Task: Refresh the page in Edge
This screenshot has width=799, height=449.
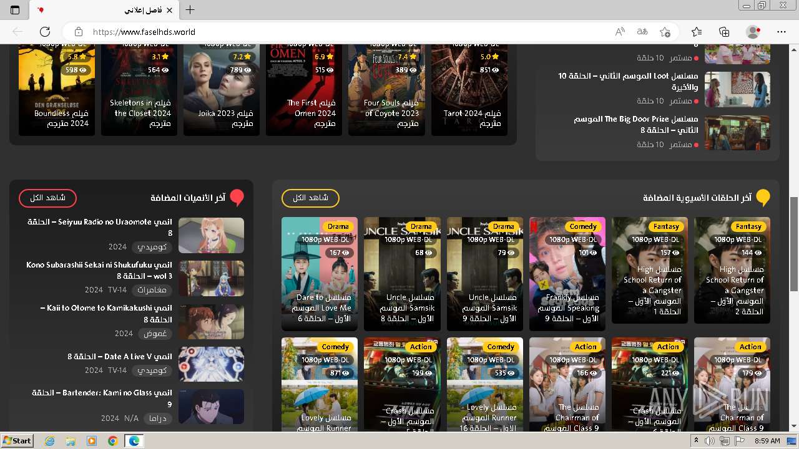Action: click(x=45, y=32)
